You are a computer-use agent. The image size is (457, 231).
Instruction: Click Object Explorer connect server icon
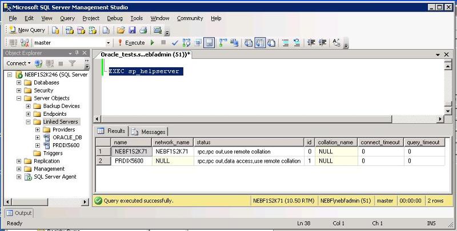coord(38,63)
